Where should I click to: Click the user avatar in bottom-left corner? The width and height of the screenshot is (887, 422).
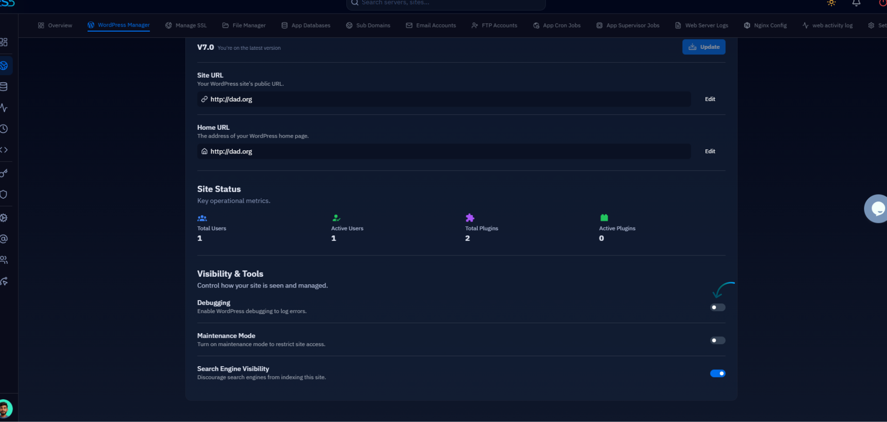point(6,409)
